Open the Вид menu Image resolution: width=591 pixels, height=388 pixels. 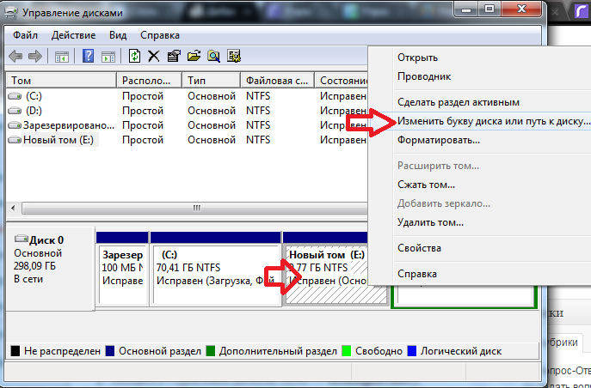pos(118,35)
